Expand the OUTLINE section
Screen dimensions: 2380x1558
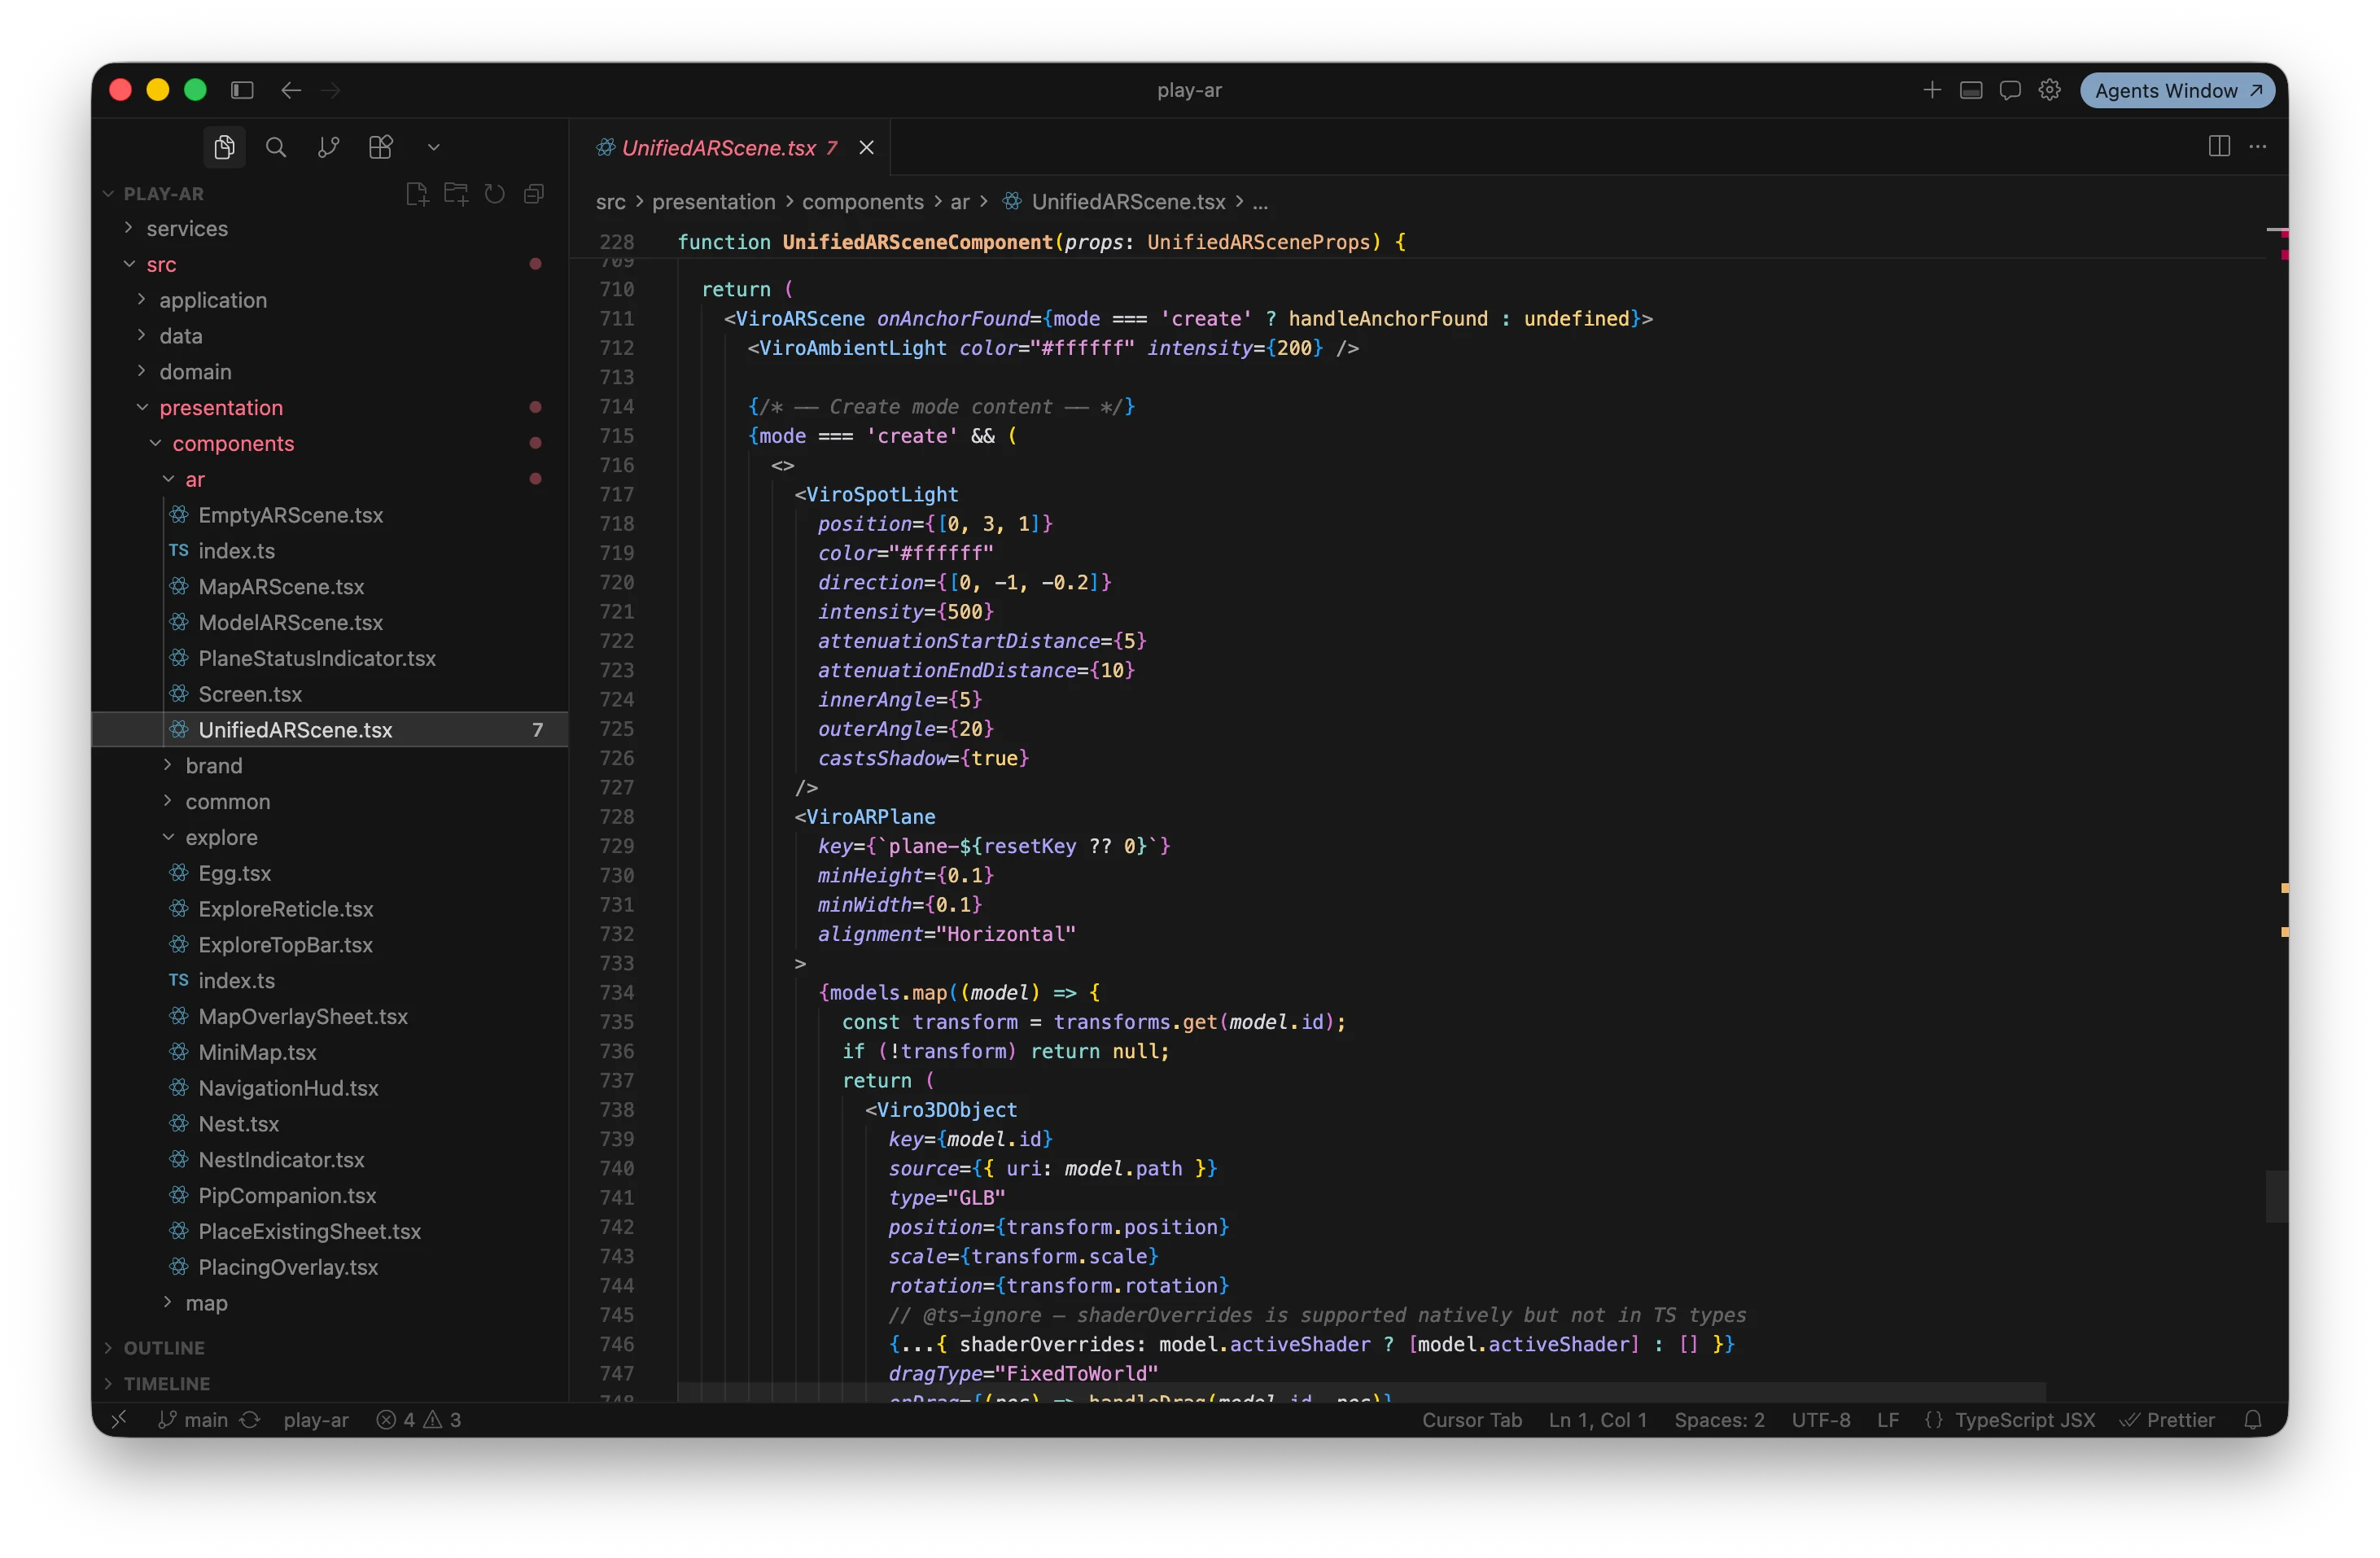pyautogui.click(x=330, y=1348)
